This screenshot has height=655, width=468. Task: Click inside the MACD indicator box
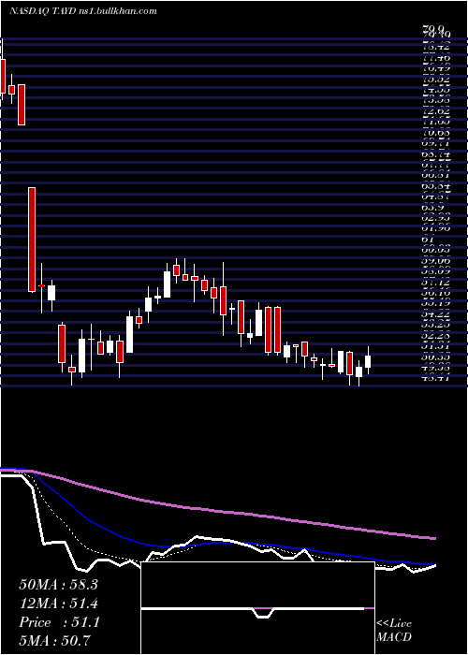257,608
